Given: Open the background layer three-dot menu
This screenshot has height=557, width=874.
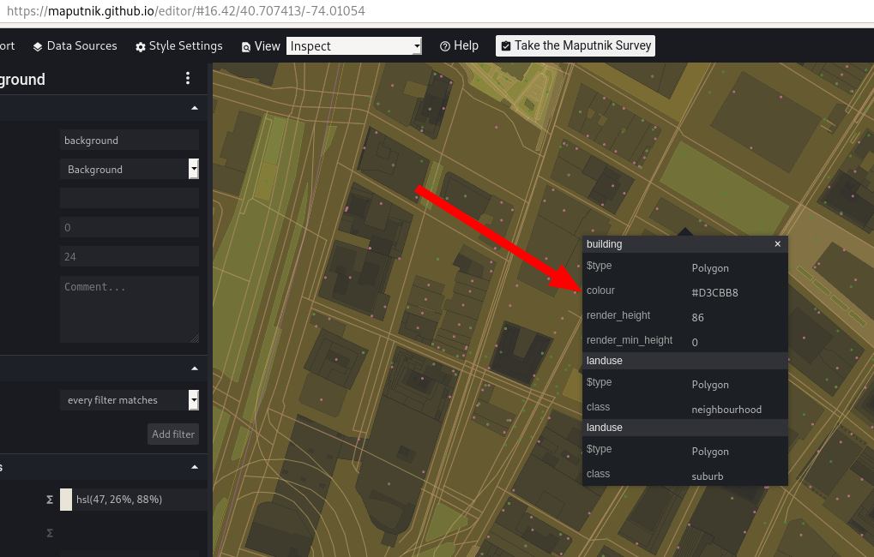Looking at the screenshot, I should click(187, 78).
